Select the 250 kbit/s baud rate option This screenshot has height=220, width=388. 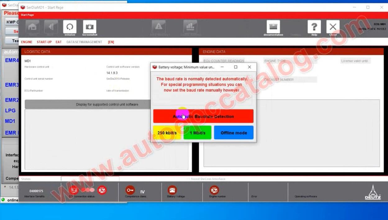point(167,133)
